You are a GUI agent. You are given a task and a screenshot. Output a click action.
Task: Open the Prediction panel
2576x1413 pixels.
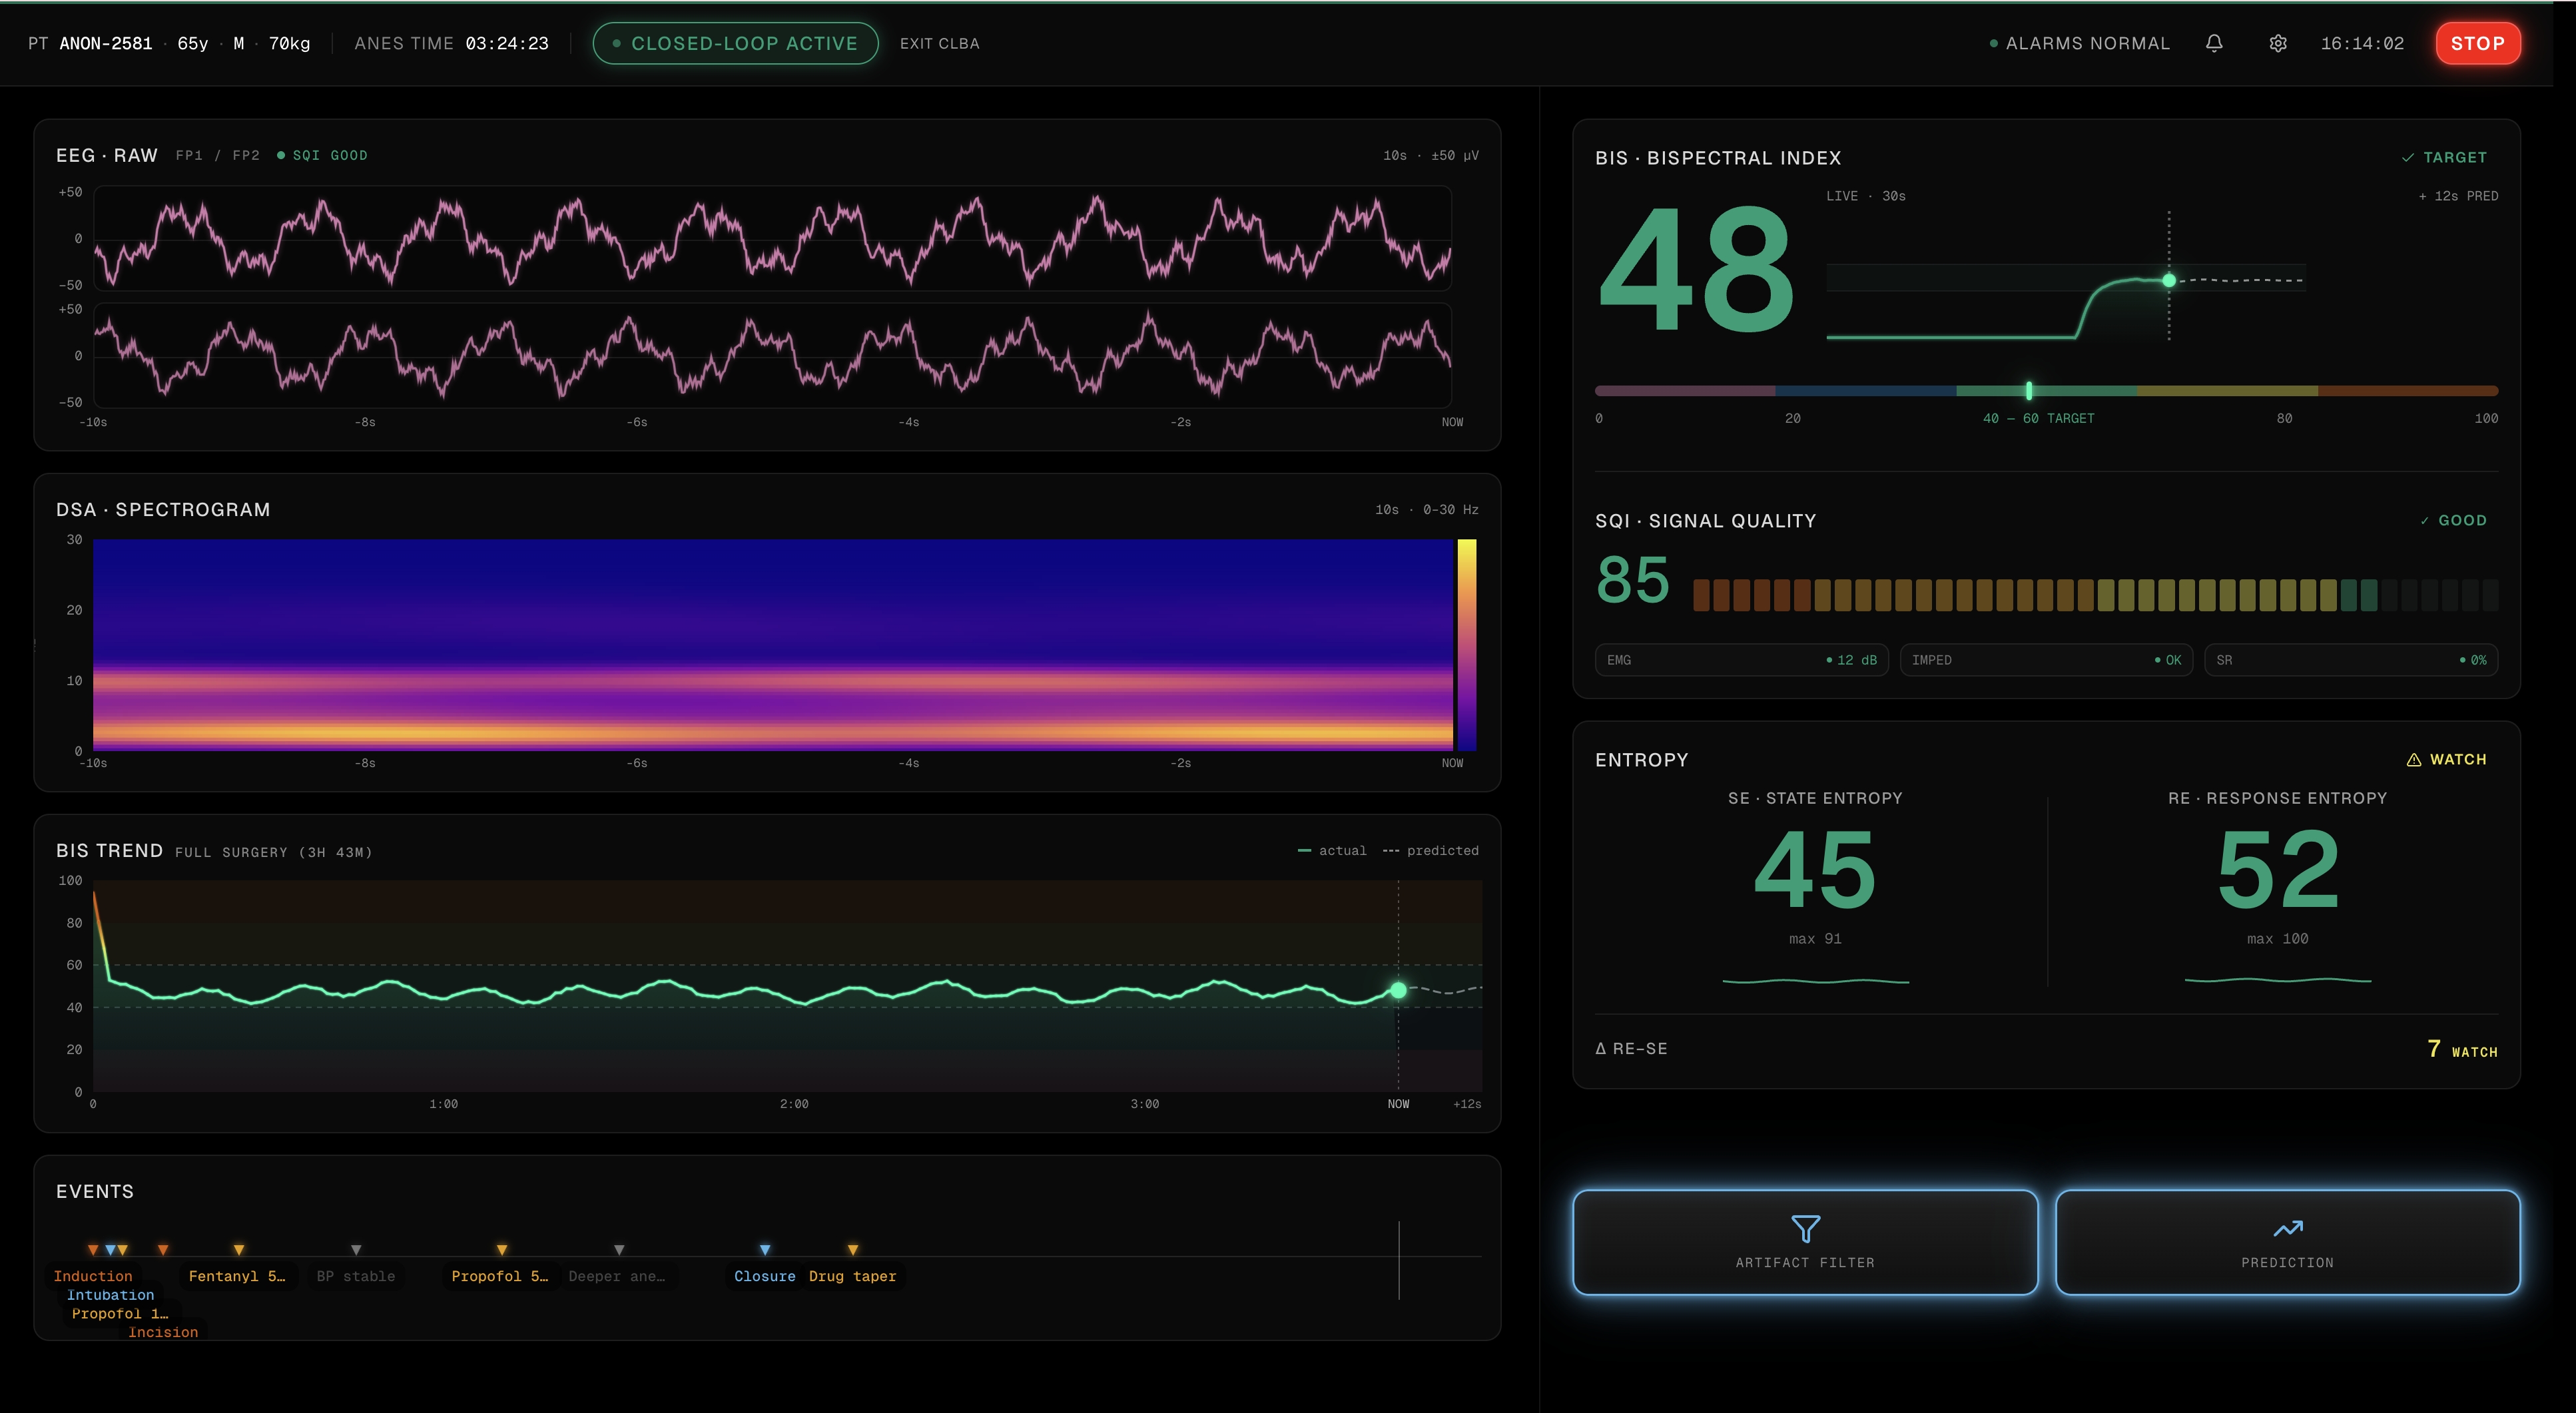pyautogui.click(x=2287, y=1242)
